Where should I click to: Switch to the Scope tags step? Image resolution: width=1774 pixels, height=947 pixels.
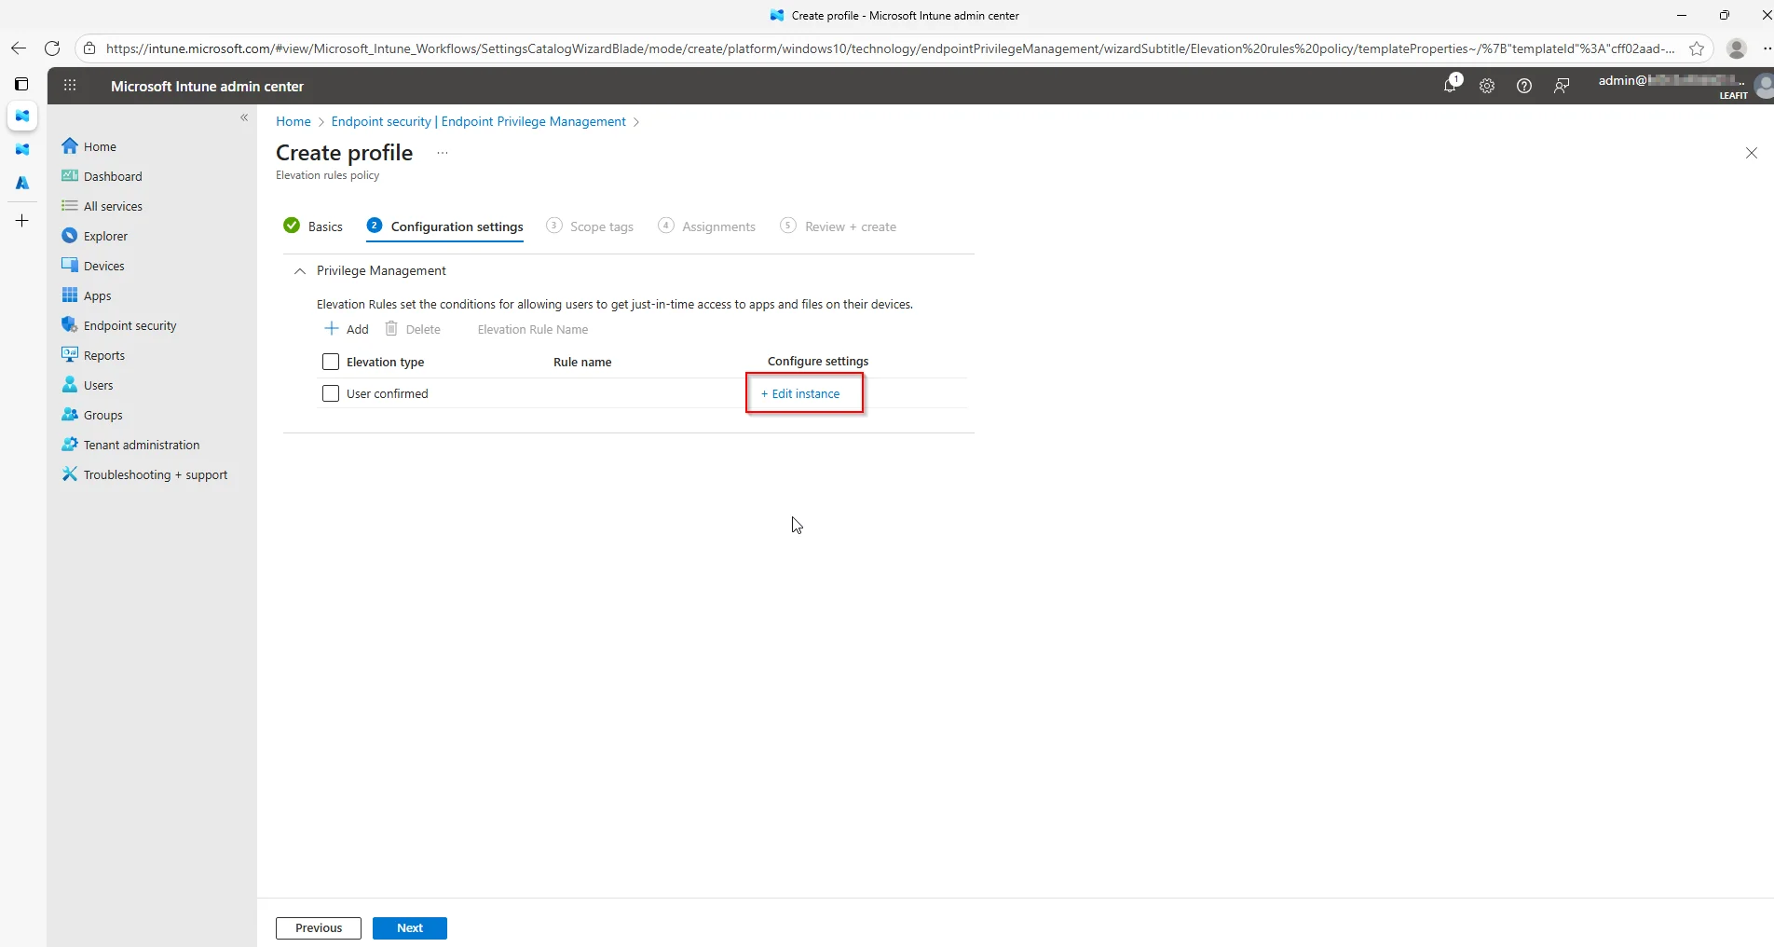coord(590,226)
